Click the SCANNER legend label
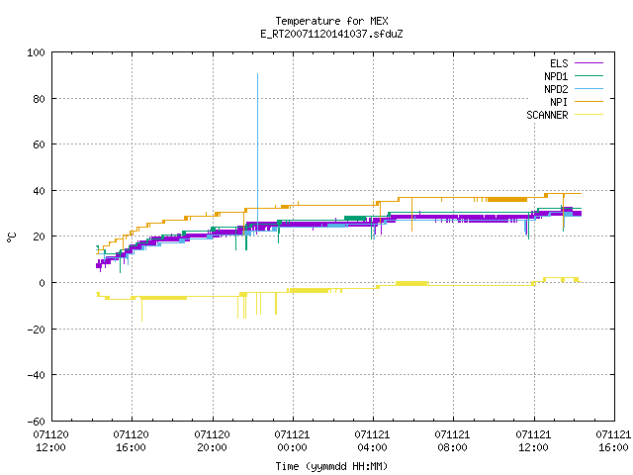The width and height of the screenshot is (633, 475). click(547, 115)
